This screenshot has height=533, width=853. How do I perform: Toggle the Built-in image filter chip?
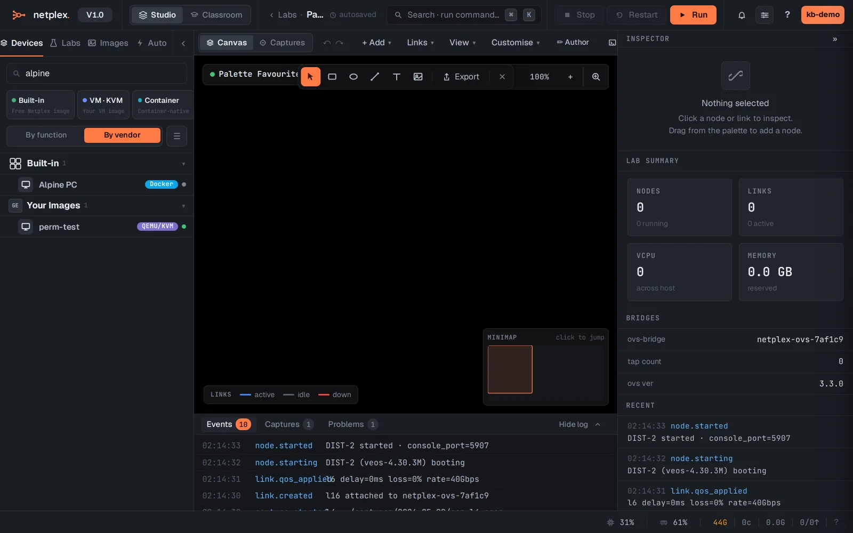(x=41, y=105)
